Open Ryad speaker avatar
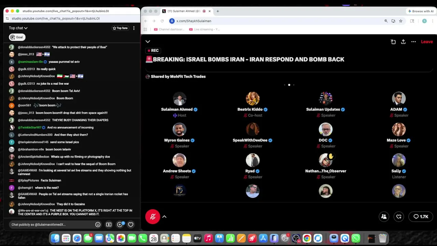 pyautogui.click(x=252, y=160)
